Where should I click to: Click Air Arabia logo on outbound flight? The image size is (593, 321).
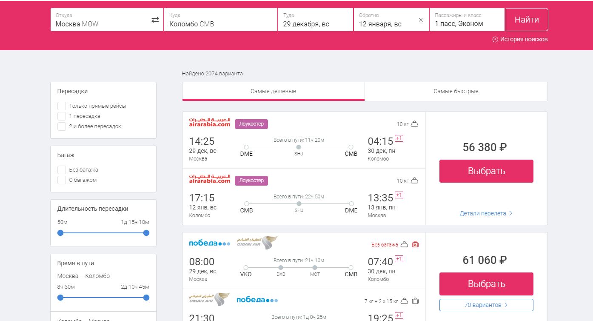point(210,123)
